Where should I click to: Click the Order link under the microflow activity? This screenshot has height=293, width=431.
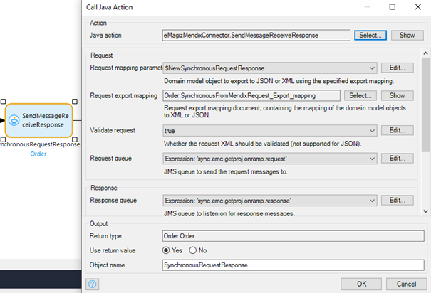coord(38,154)
